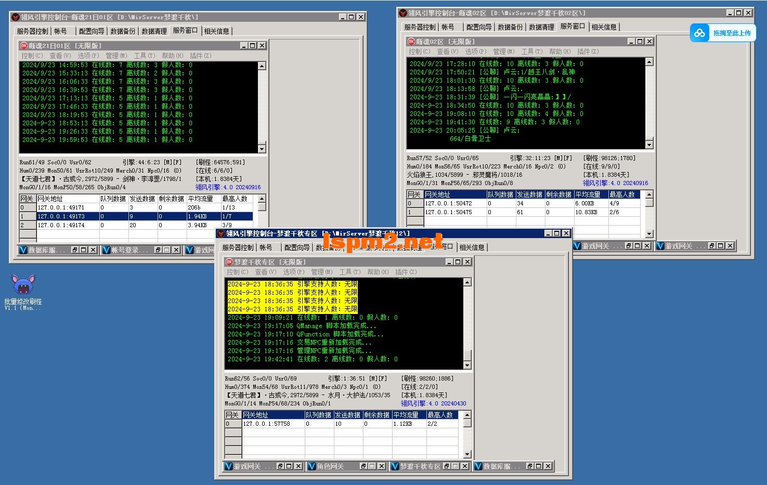Click the app logo in 梦渡千秋专区 console title bar
The width and height of the screenshot is (767, 485).
tap(221, 233)
